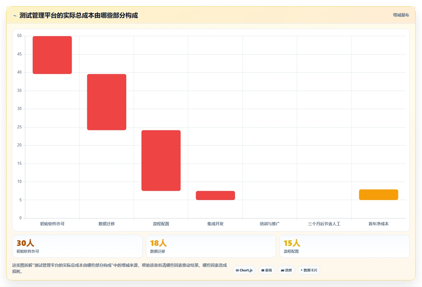The height and width of the screenshot is (287, 422).
Task: Click the 集成开发 axis label
Action: click(215, 224)
